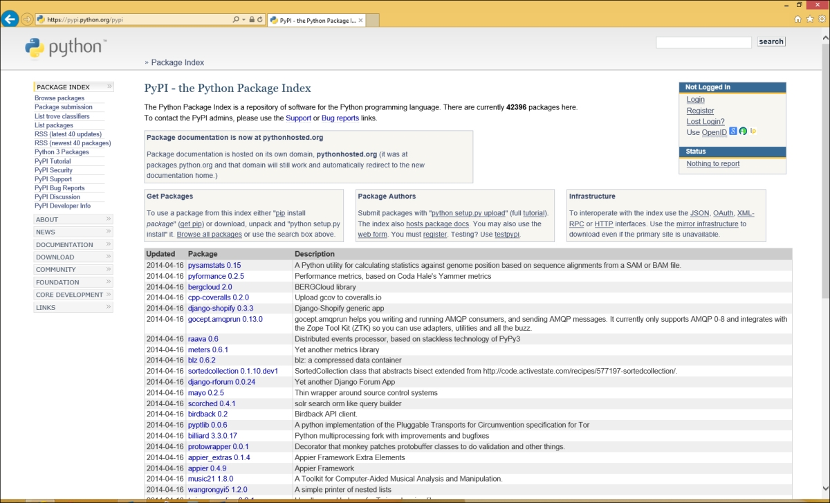Sign in with the Launchpad OpenID icon

click(753, 131)
